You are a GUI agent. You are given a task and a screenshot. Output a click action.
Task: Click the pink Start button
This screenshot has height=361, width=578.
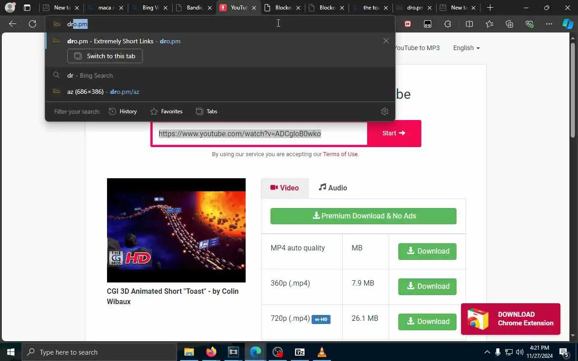pos(394,133)
